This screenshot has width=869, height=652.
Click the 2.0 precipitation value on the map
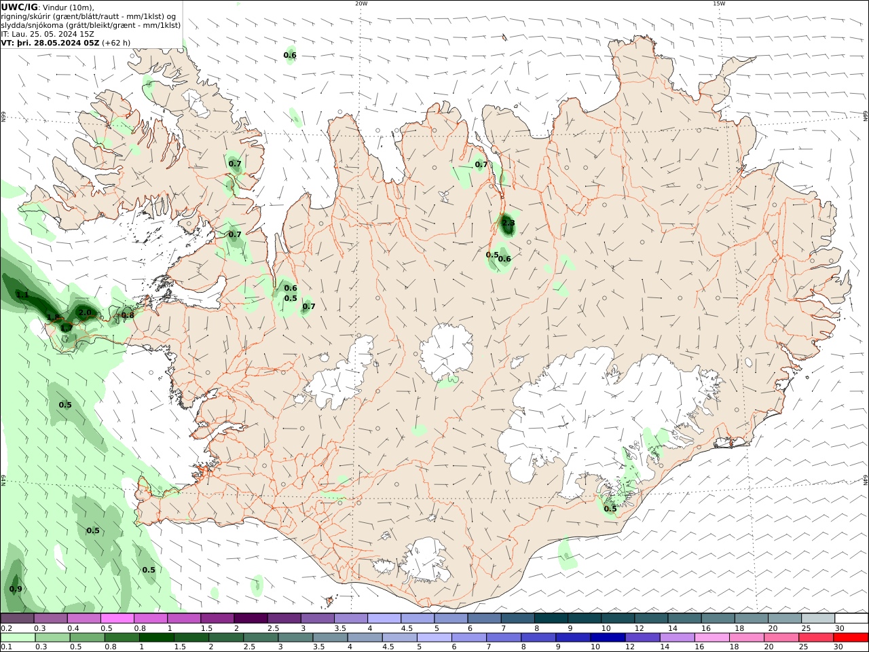coord(85,312)
